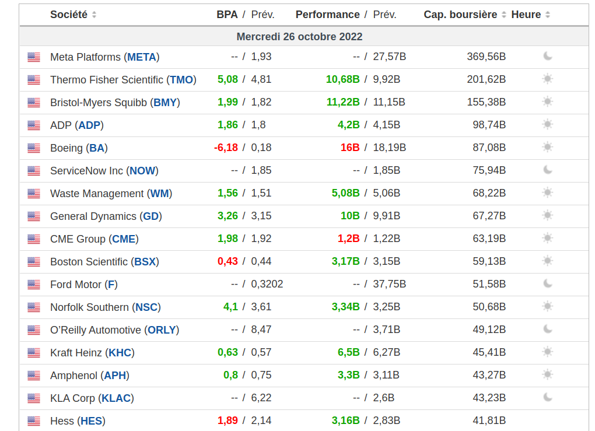Sort table by Société column arrows
The height and width of the screenshot is (431, 595).
(94, 15)
